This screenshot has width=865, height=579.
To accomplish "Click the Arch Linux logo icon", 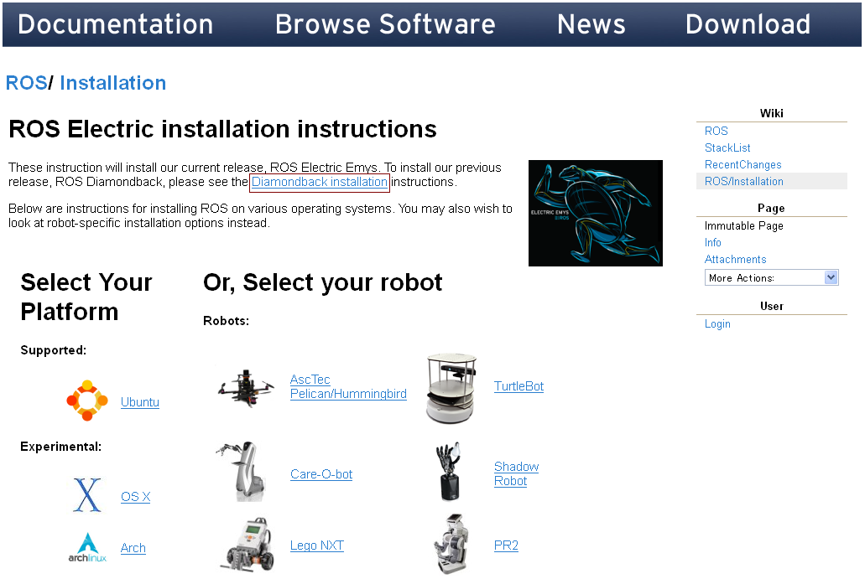I will tap(87, 547).
